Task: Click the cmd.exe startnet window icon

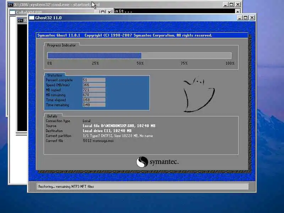Action: tap(11, 5)
